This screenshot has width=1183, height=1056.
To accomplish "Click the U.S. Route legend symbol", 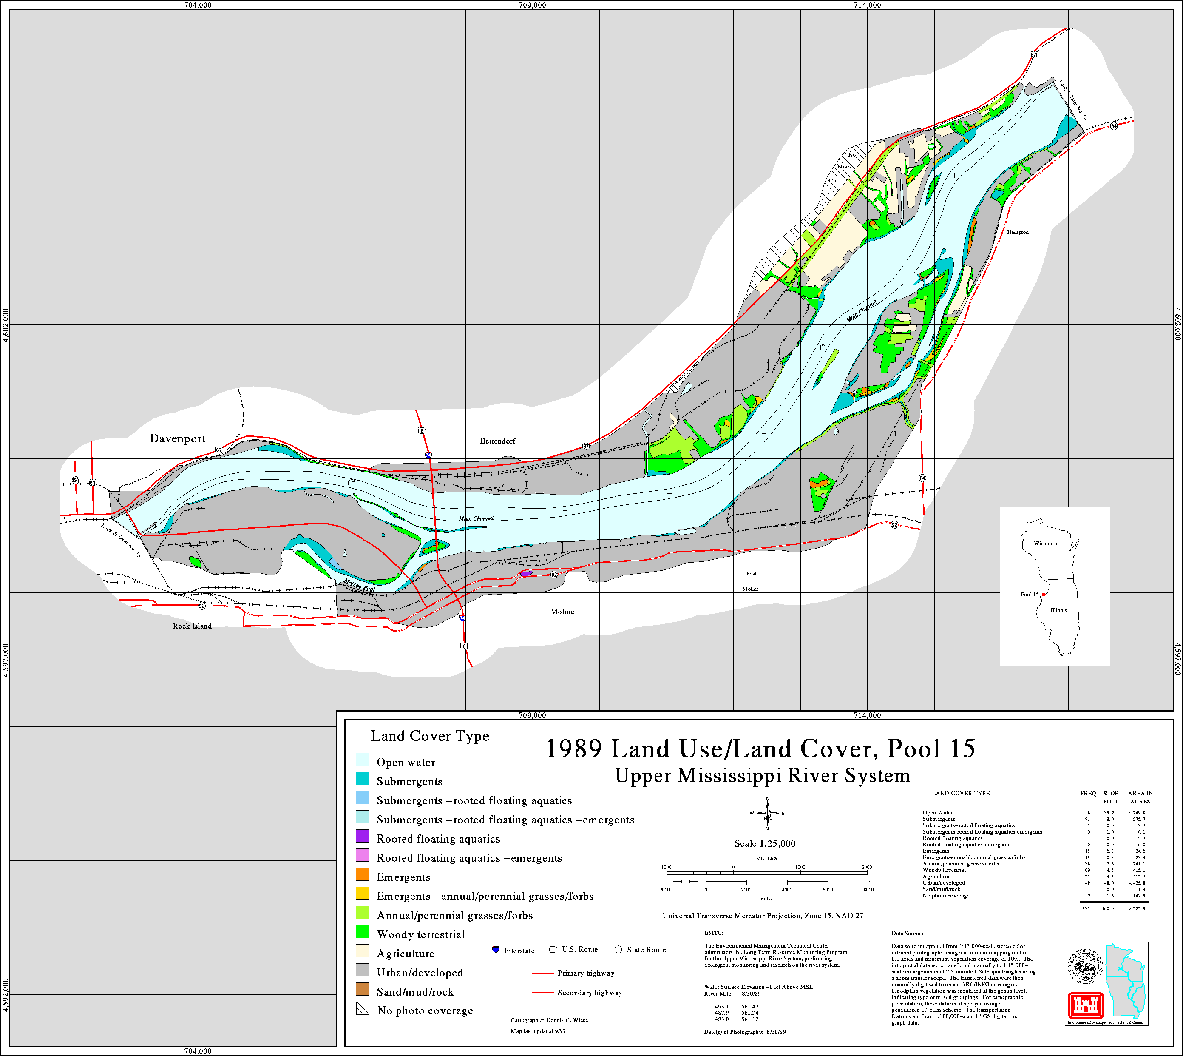I will point(553,949).
